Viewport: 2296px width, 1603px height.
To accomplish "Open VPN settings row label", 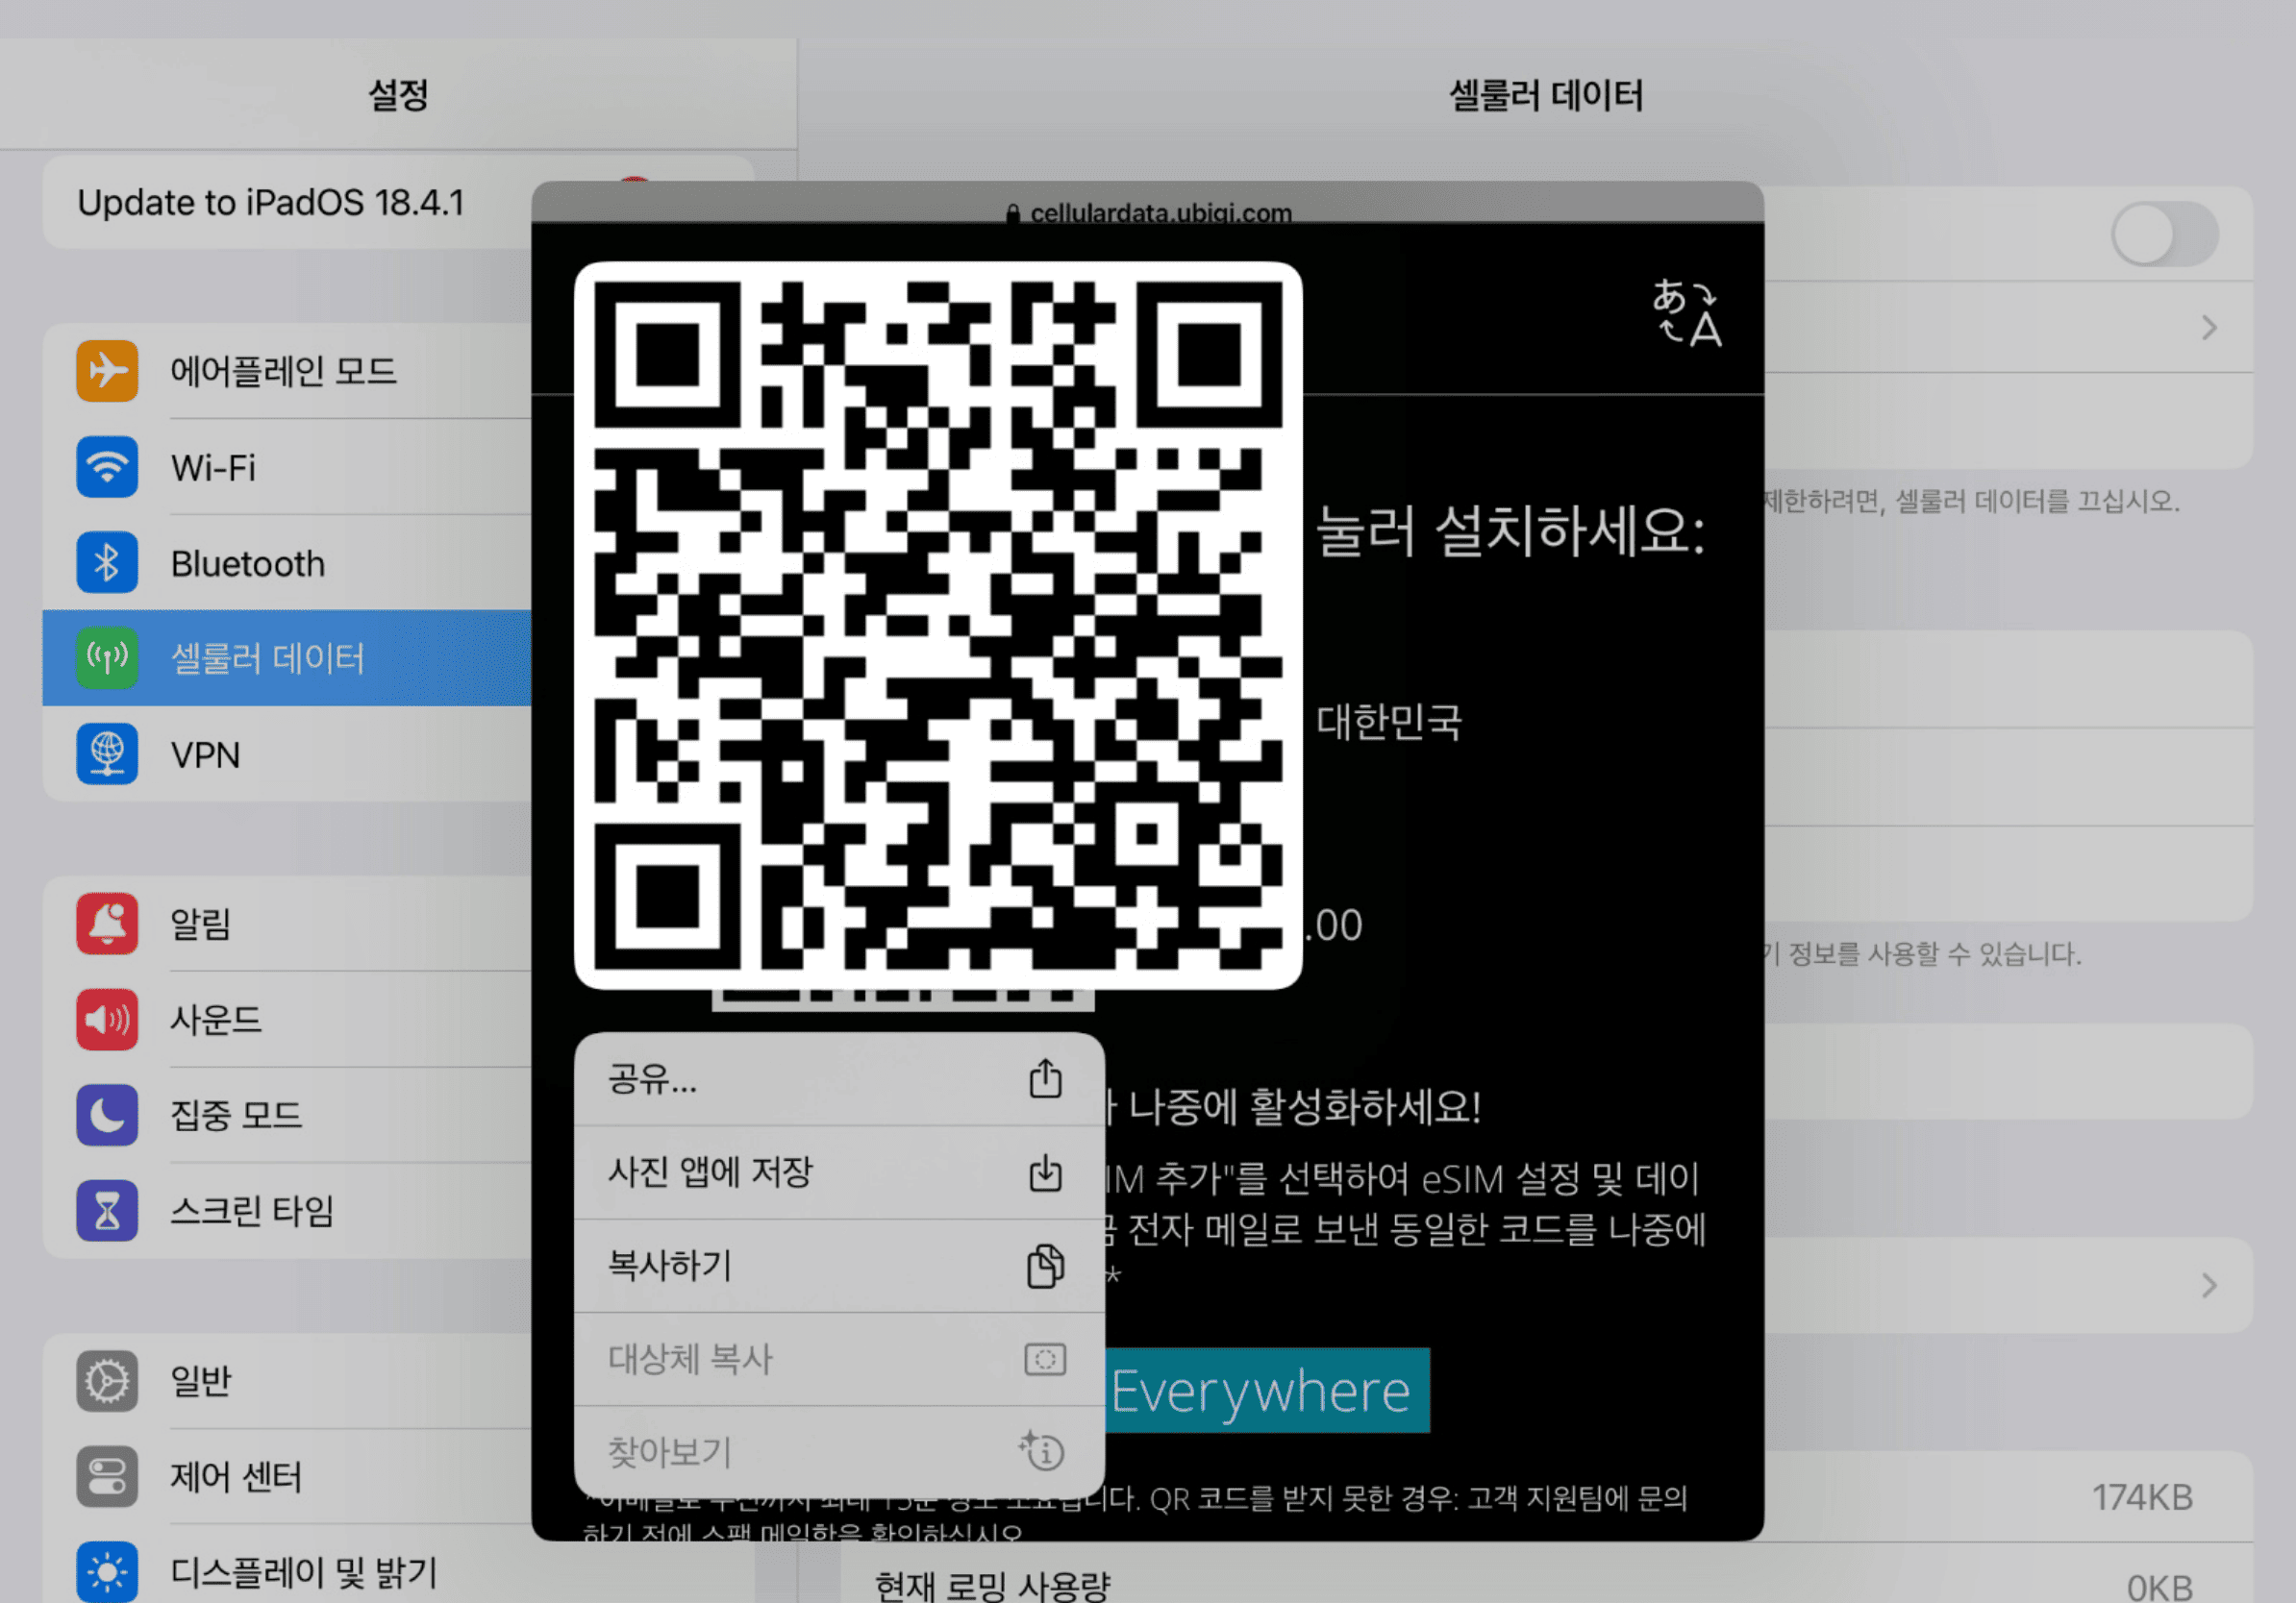I will click(205, 754).
